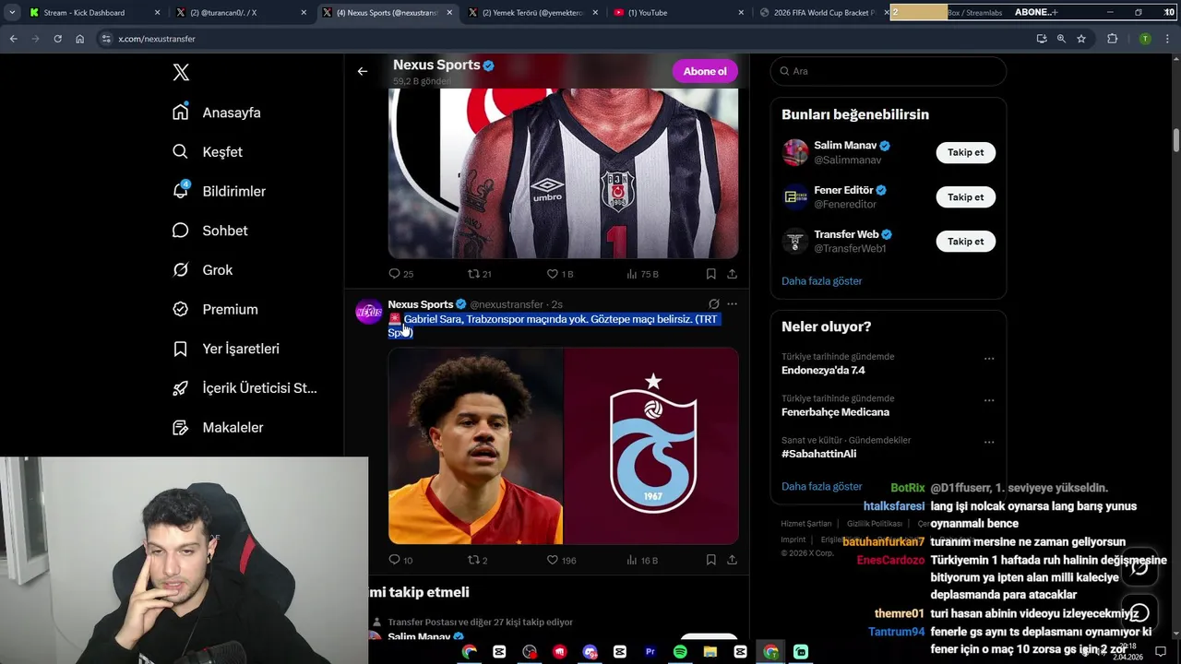Click reply icon on Beşiktaş jersey post
This screenshot has width=1181, height=664.
pyautogui.click(x=395, y=274)
